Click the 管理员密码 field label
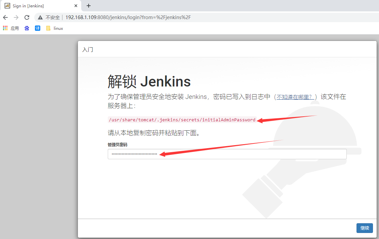Image resolution: width=379 pixels, height=239 pixels. (117, 145)
